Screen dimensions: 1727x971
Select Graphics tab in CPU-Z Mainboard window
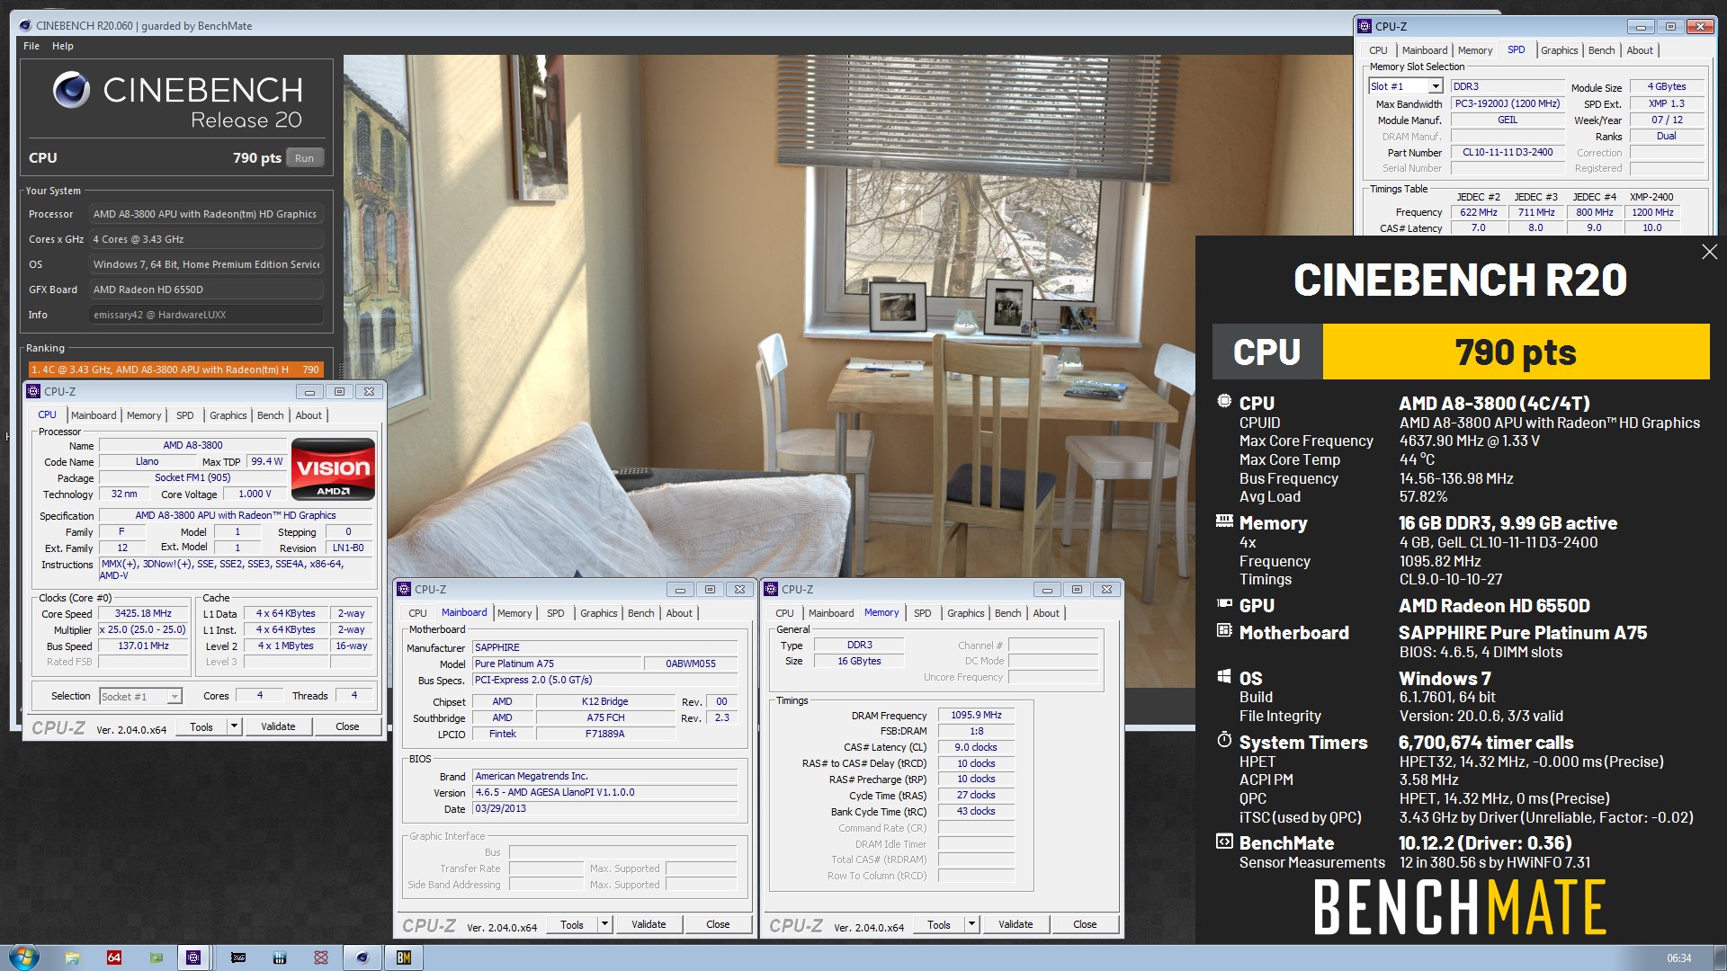598,613
